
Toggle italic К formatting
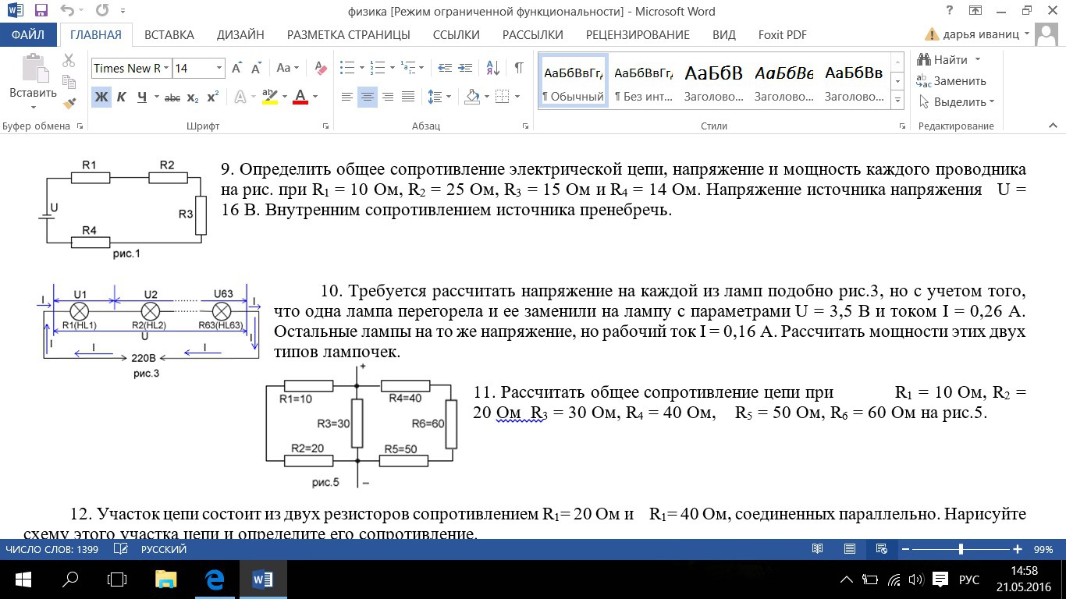[122, 97]
